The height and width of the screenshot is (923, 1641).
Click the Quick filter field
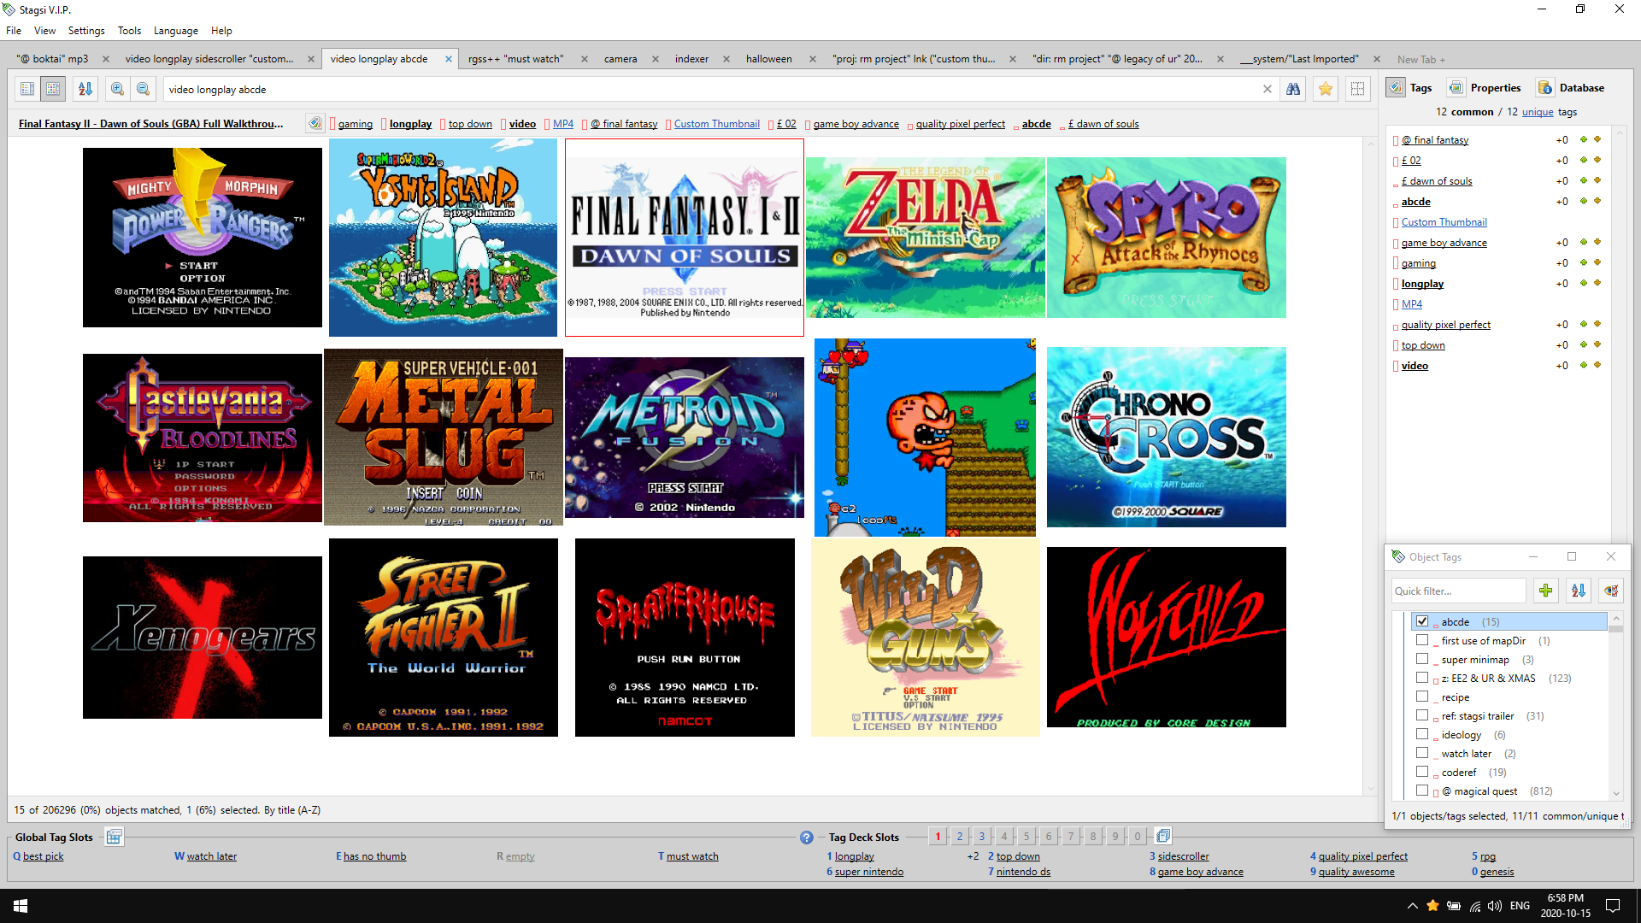tap(1457, 591)
